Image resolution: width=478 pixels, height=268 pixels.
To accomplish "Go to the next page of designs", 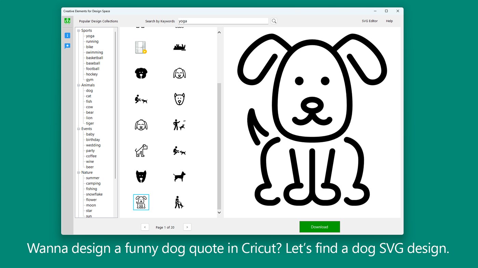I will pos(187,227).
